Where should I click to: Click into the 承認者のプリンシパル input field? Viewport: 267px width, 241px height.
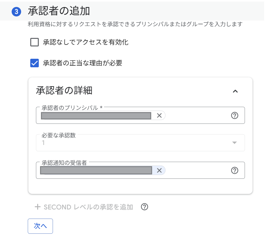189,116
